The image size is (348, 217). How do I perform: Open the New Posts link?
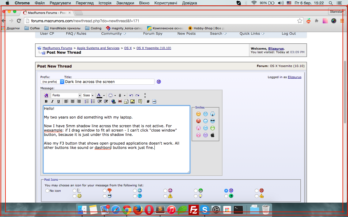tap(187, 34)
